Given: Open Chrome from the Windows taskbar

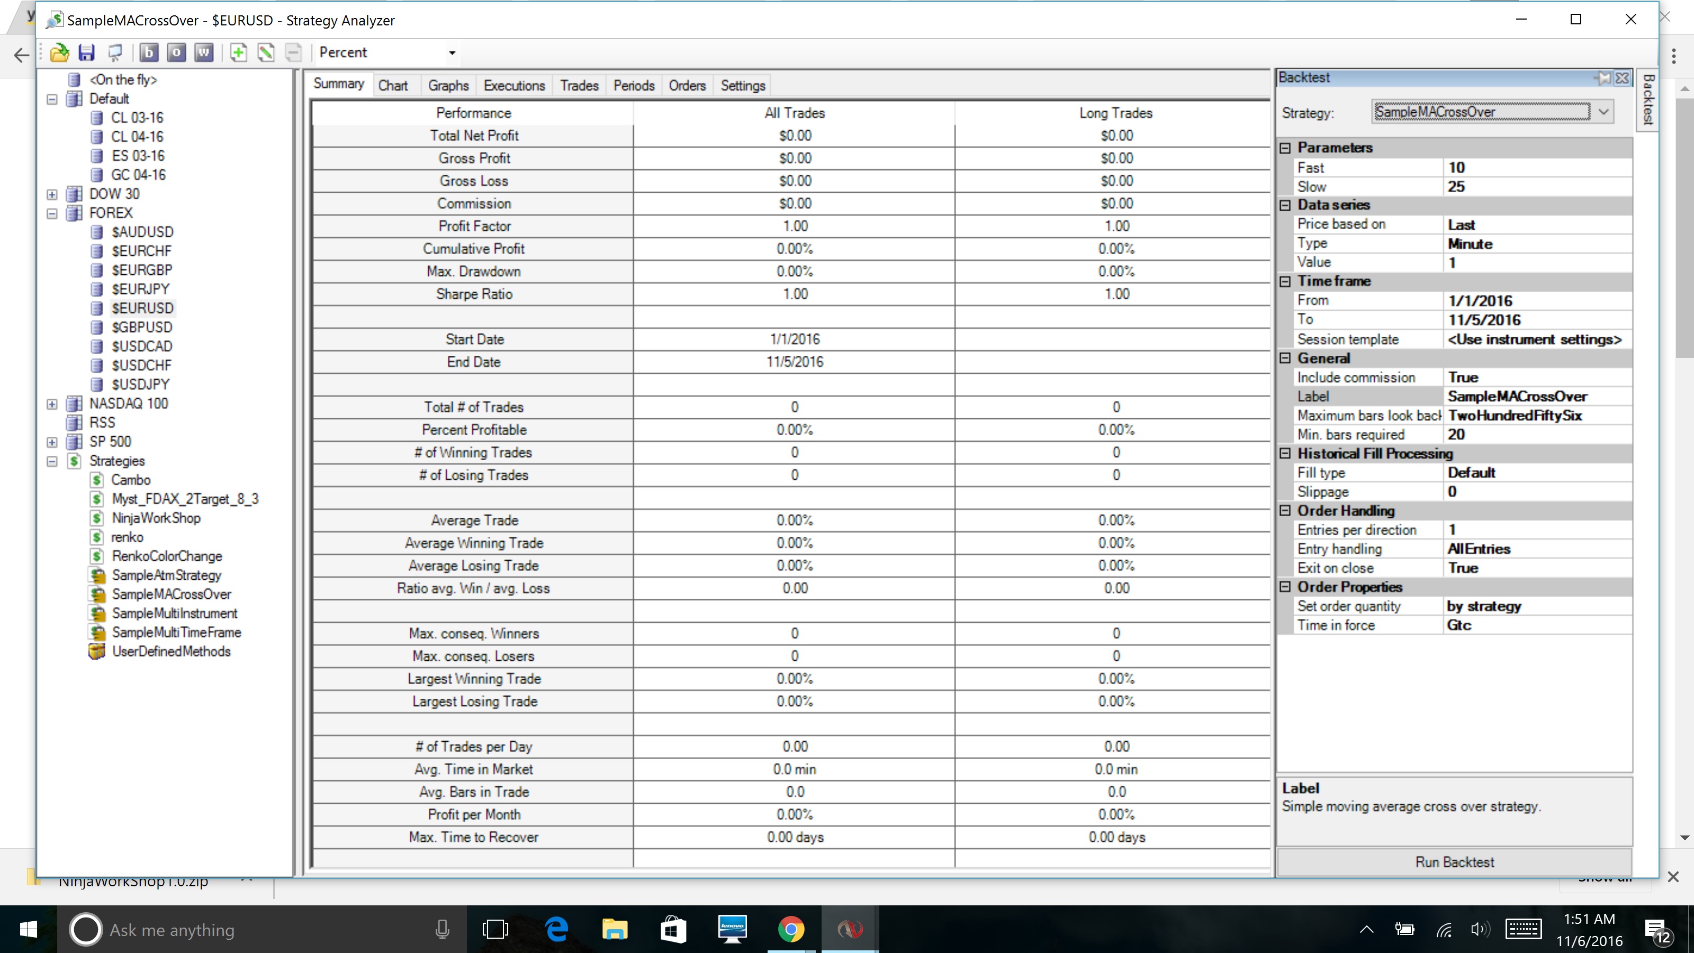Looking at the screenshot, I should pyautogui.click(x=790, y=929).
